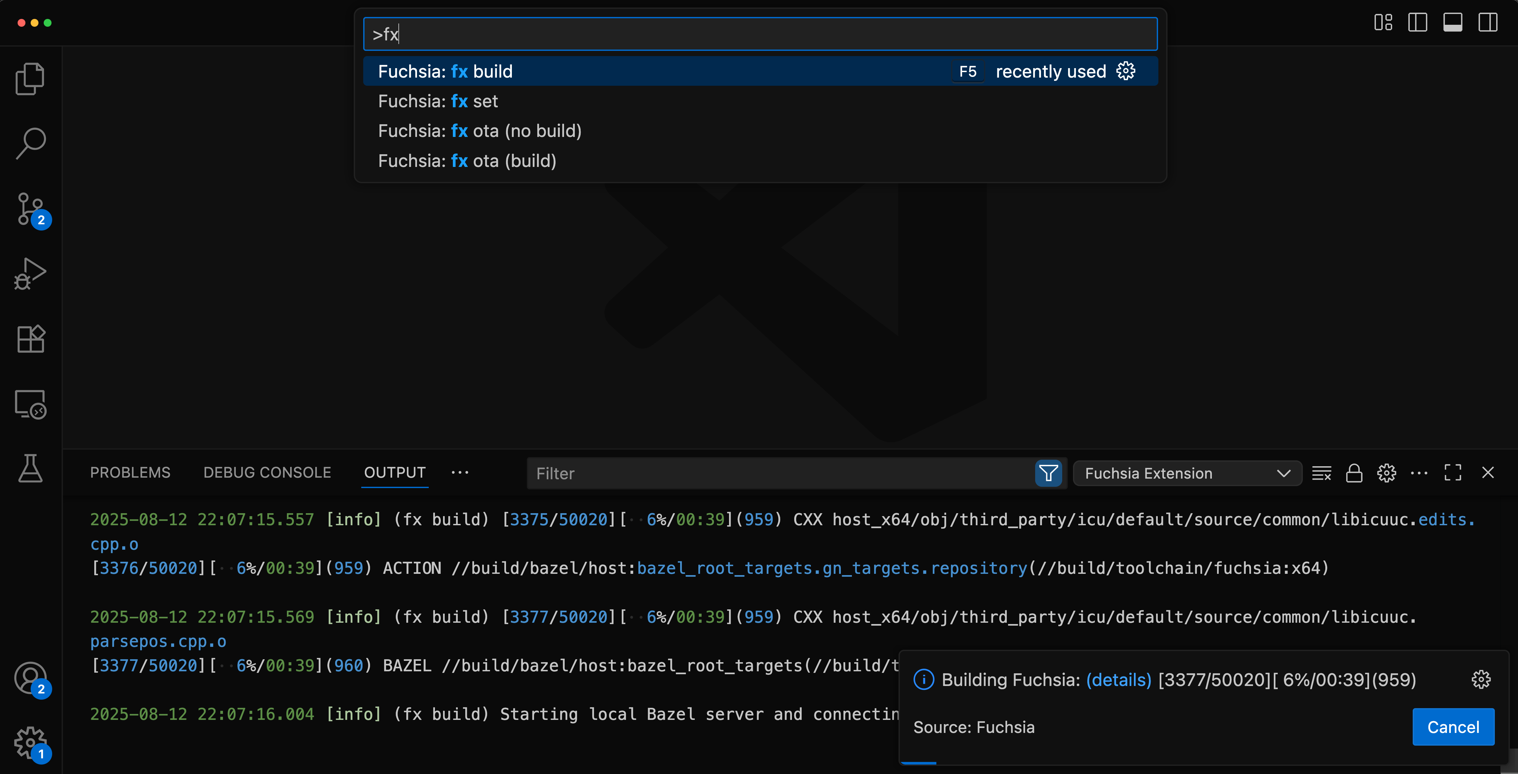The height and width of the screenshot is (774, 1518).
Task: Toggle the output log filter
Action: tap(1048, 473)
